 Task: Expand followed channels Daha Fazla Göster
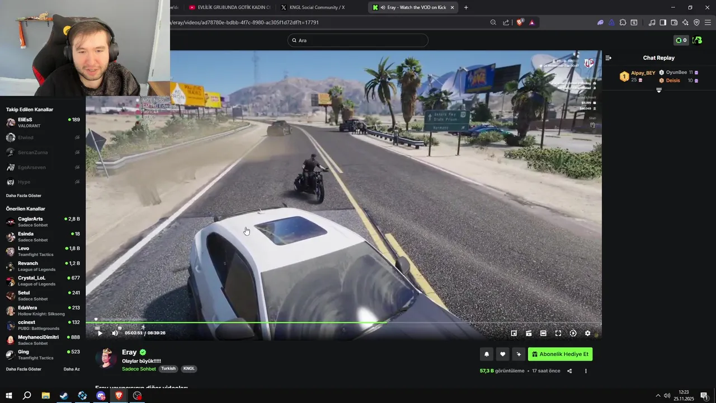(x=23, y=195)
